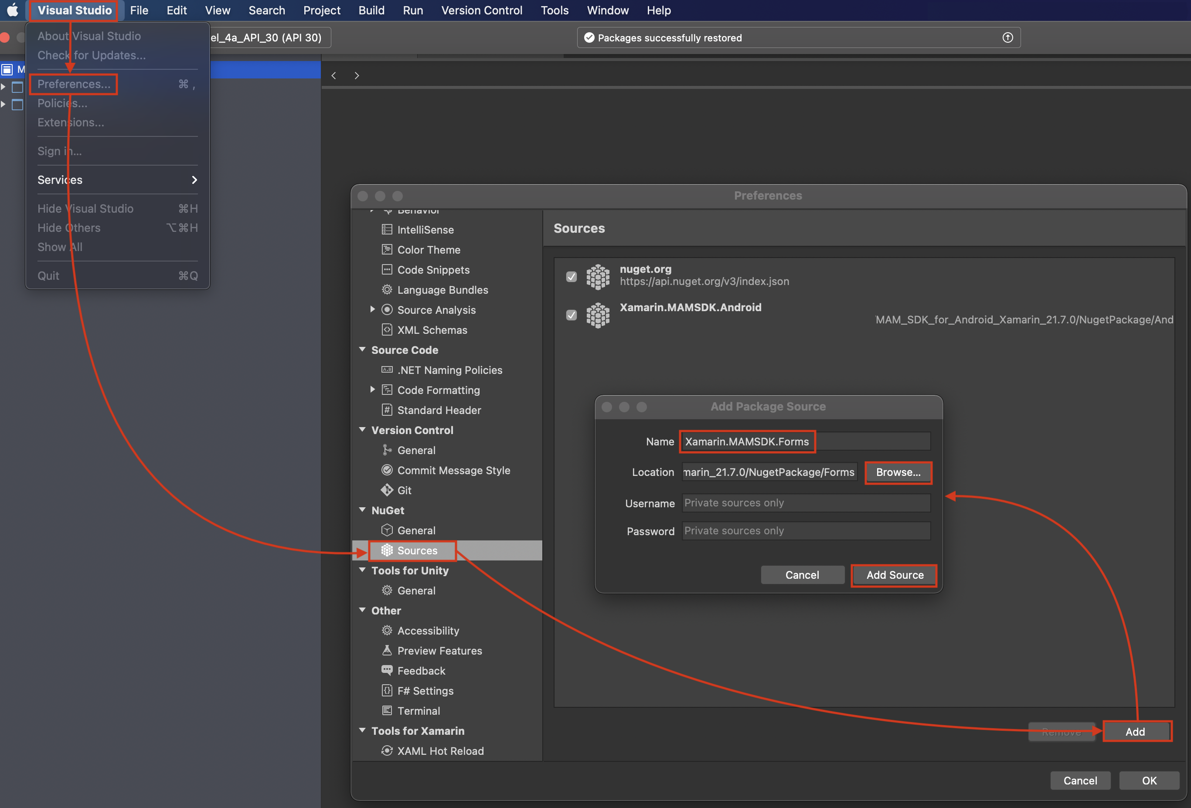Click navigate forward arrow icon
The image size is (1191, 808).
click(x=357, y=76)
